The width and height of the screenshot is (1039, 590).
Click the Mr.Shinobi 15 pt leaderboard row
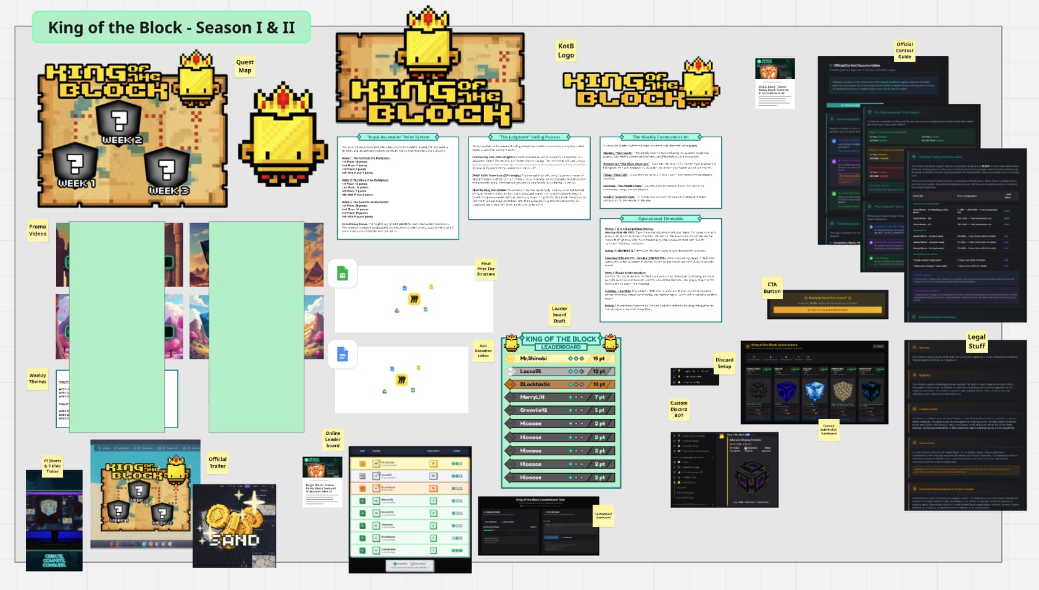[x=560, y=358]
